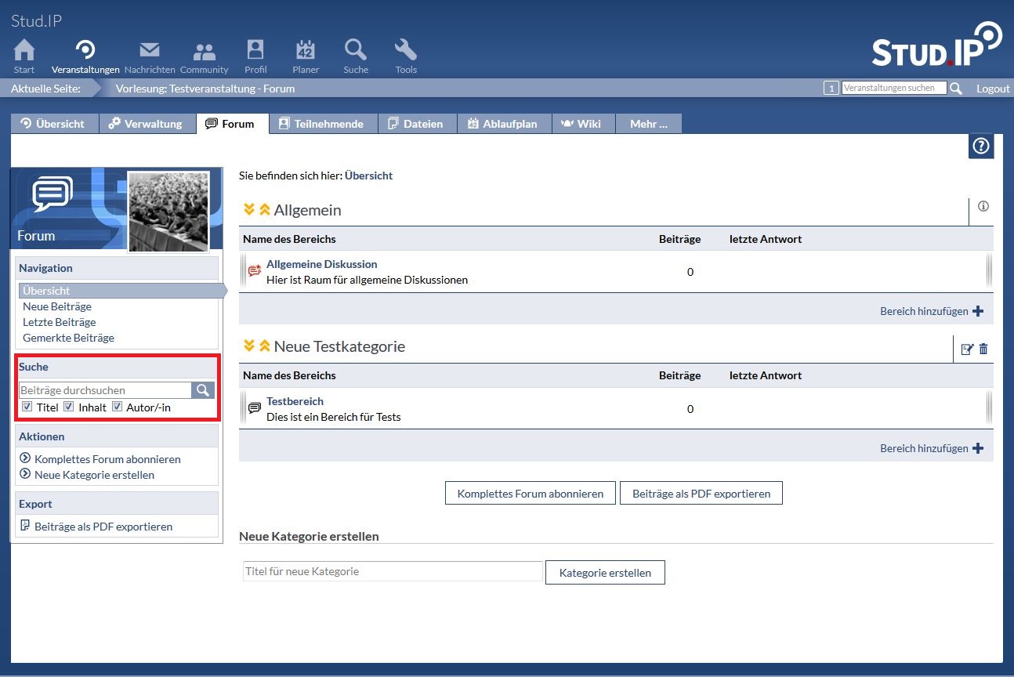Viewport: 1014px width, 677px height.
Task: Move Allgemein category down with arrow
Action: tap(249, 209)
